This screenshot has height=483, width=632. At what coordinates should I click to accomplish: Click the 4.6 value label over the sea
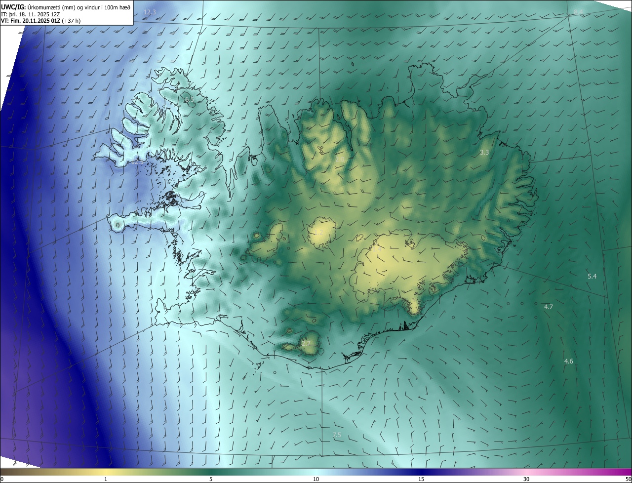click(x=569, y=362)
